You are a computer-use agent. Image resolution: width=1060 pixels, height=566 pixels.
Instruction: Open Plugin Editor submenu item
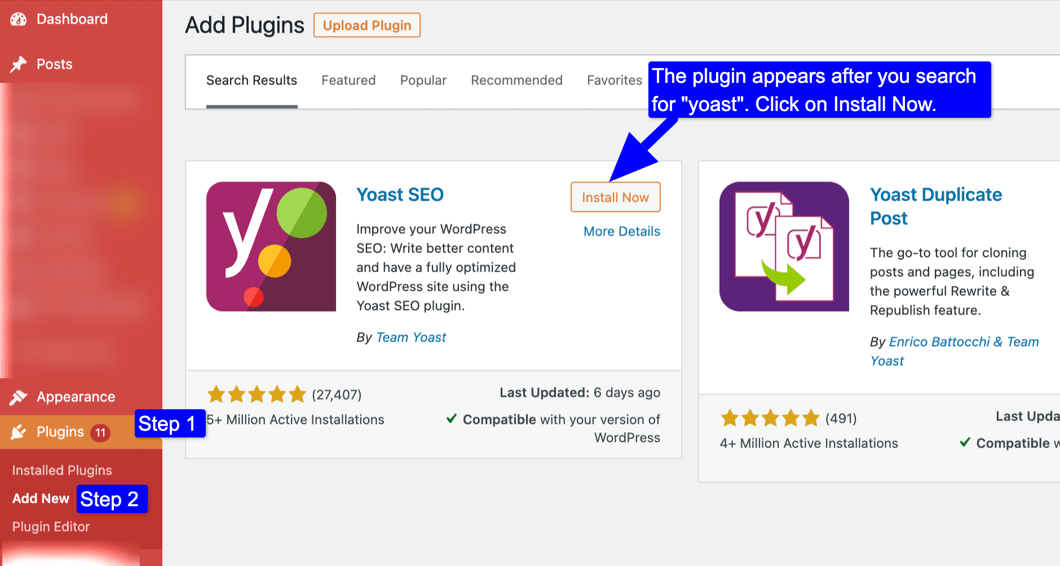point(51,527)
